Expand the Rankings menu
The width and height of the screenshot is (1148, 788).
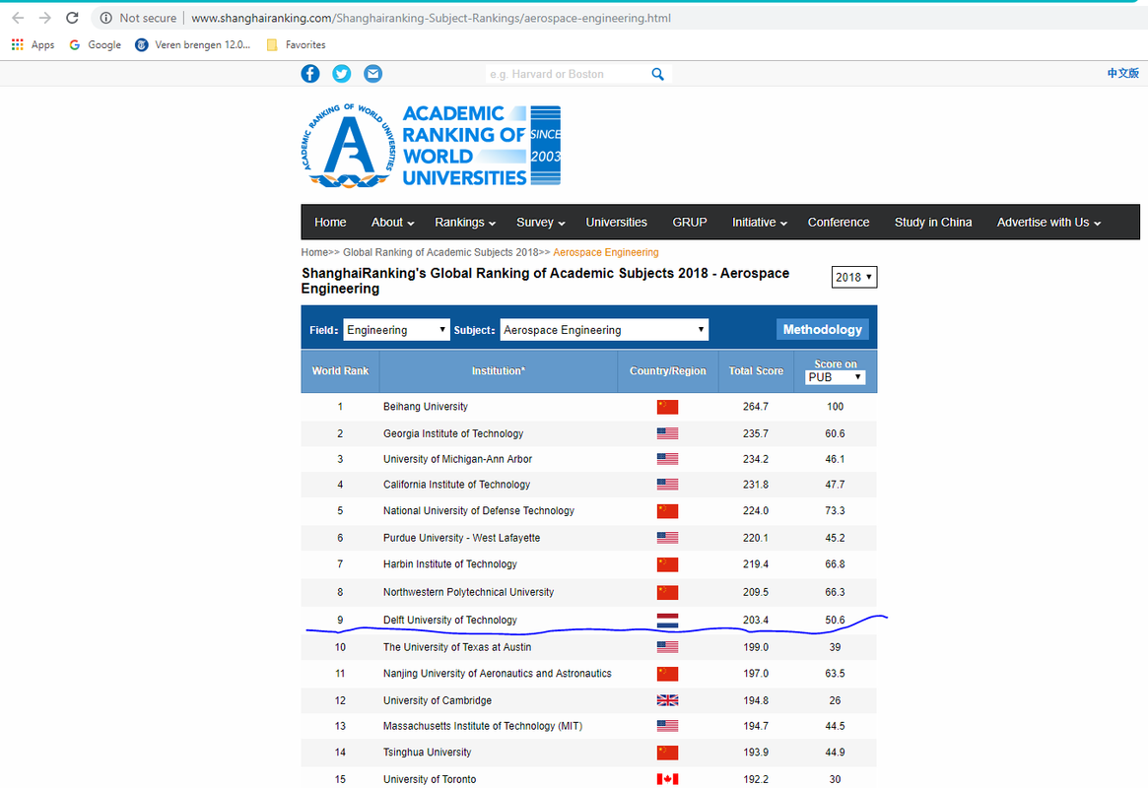pyautogui.click(x=465, y=223)
